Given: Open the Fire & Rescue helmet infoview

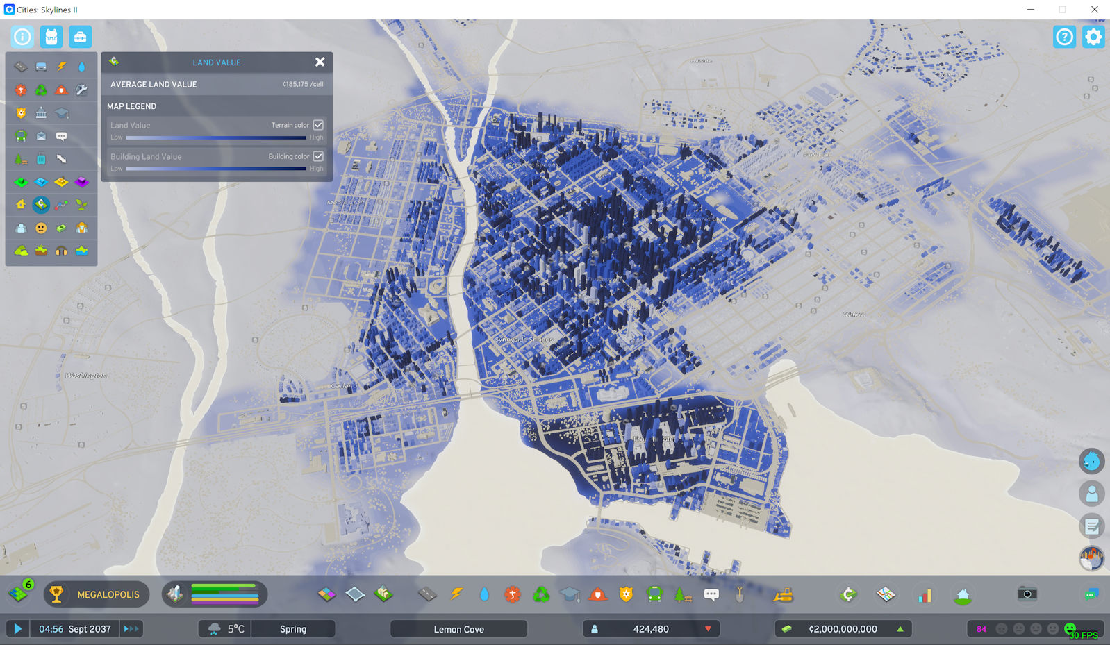Looking at the screenshot, I should pyautogui.click(x=61, y=90).
